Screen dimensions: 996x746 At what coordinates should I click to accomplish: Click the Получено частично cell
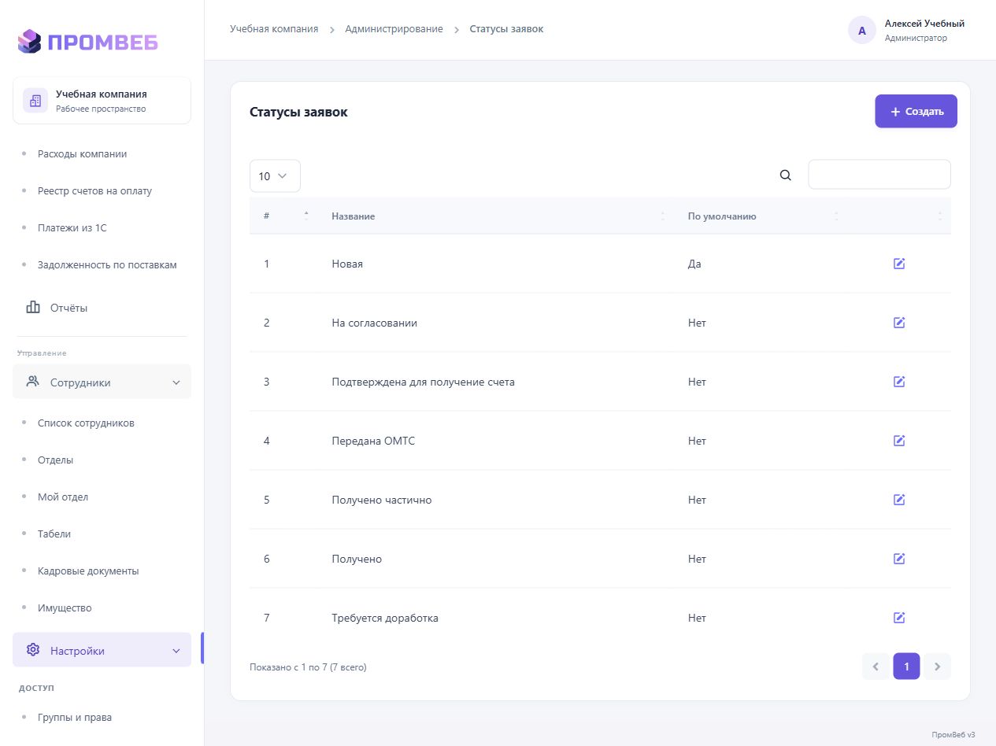pos(382,500)
